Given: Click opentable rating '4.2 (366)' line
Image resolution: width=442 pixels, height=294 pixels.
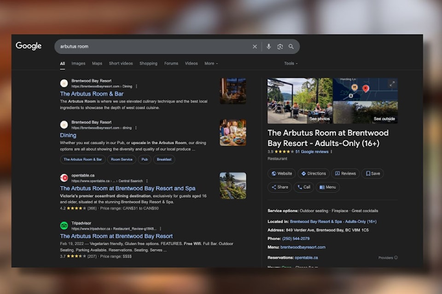Looking at the screenshot, I should point(109,209).
